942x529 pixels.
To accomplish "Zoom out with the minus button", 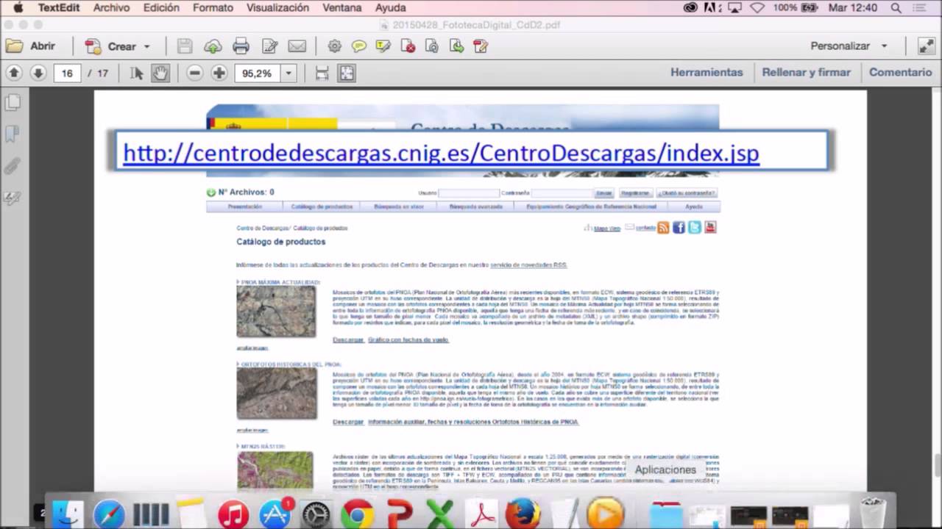I will 194,73.
